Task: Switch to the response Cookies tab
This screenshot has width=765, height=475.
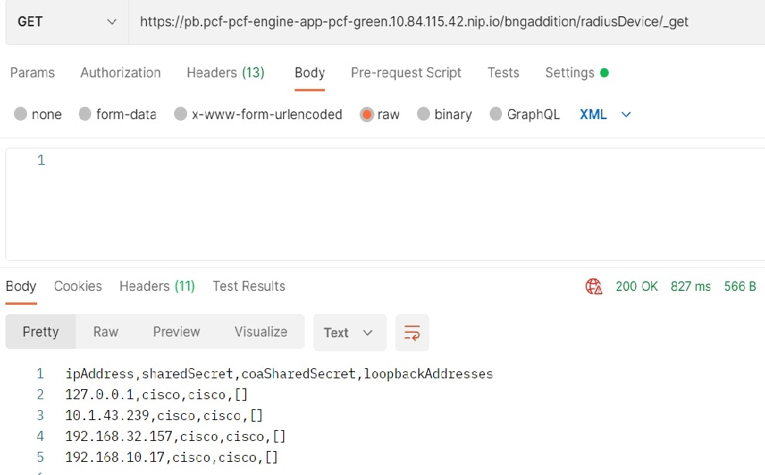Action: (77, 286)
